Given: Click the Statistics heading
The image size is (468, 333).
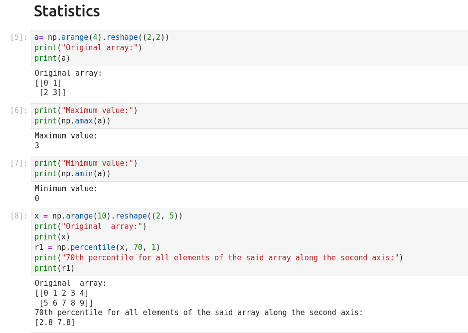Looking at the screenshot, I should tap(67, 11).
